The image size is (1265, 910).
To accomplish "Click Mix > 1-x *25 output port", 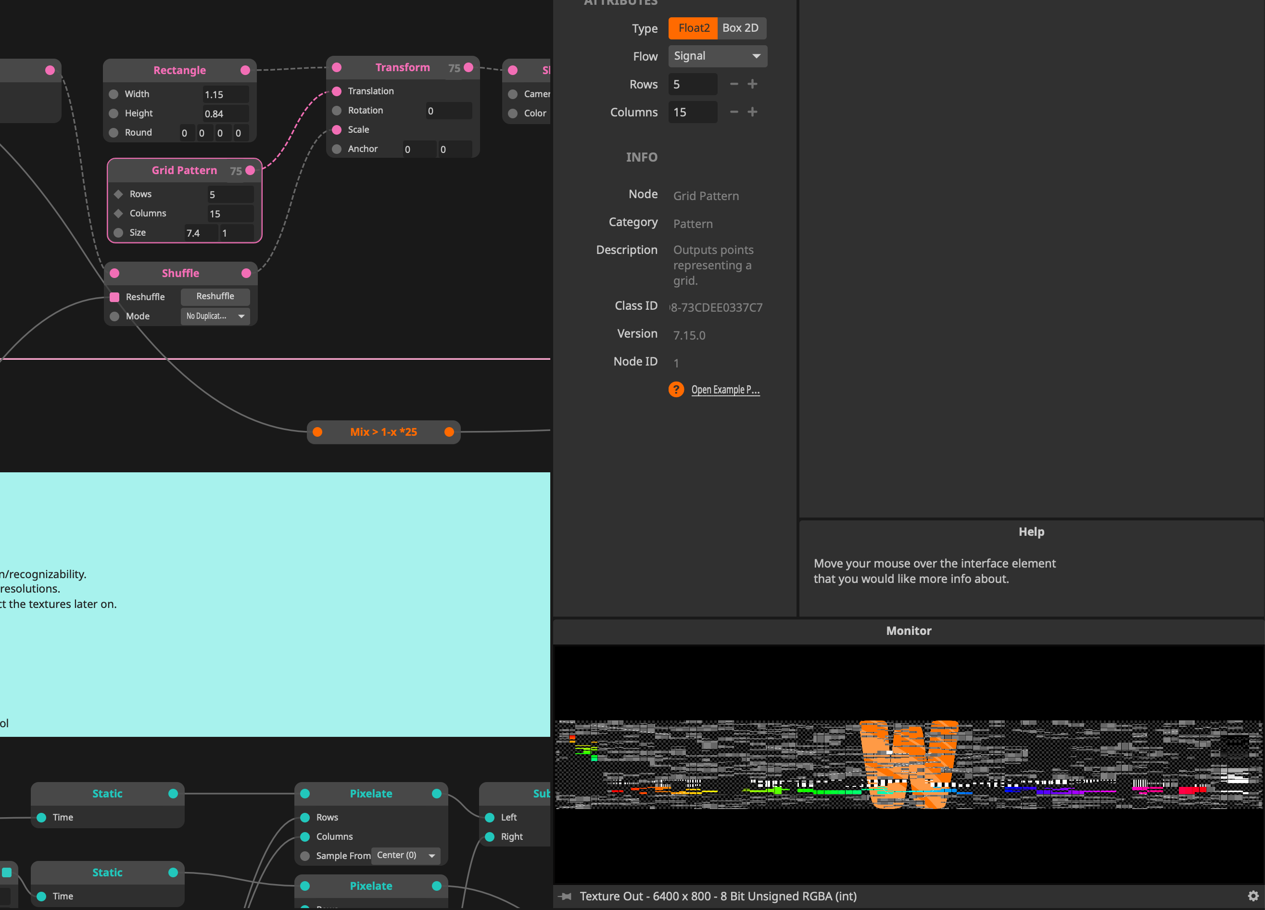I will (x=449, y=432).
